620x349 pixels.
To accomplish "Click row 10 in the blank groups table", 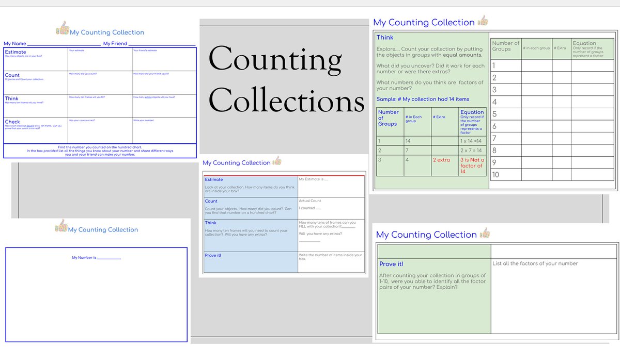I will pos(553,175).
